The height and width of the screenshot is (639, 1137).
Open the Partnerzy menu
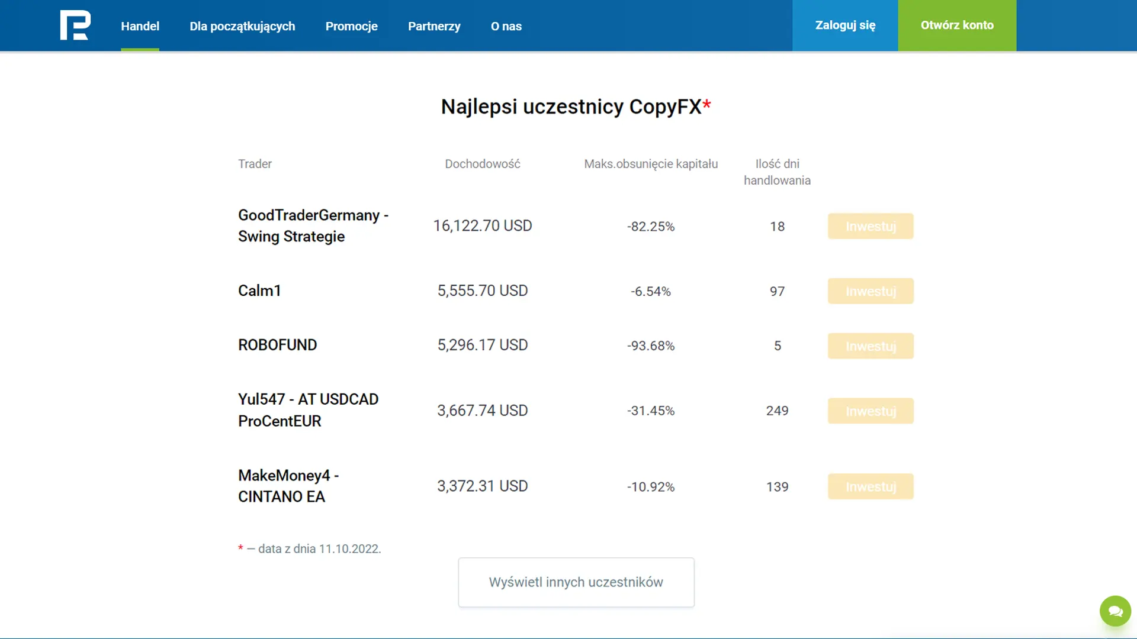[x=434, y=26]
